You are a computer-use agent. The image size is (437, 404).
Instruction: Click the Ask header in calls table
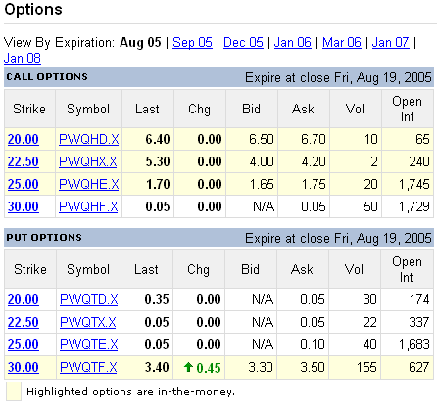303,109
